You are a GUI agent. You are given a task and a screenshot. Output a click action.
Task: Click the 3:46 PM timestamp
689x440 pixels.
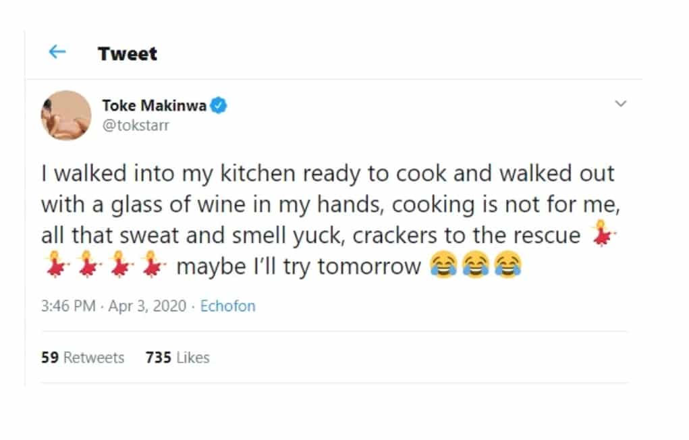point(68,306)
